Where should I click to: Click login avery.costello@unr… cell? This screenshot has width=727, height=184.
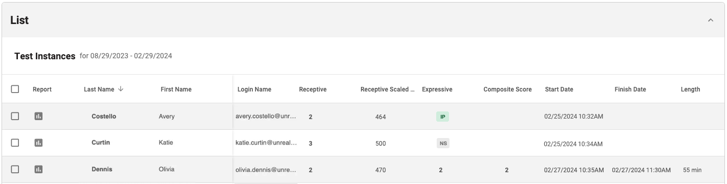pos(266,116)
